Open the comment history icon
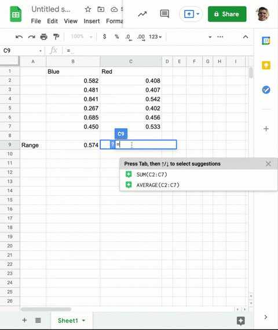The width and height of the screenshot is (278, 330). coord(164,14)
